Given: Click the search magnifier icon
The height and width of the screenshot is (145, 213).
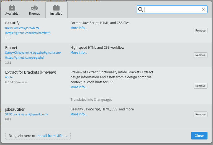Looking at the screenshot, I should click(140, 9).
